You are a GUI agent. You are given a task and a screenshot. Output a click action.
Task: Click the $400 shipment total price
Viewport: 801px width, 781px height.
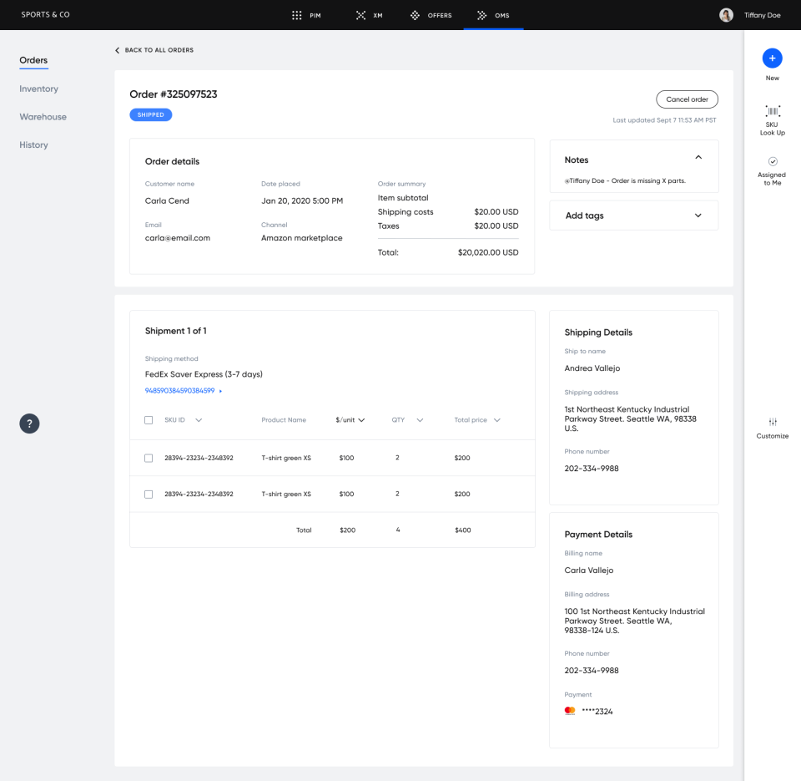(463, 530)
